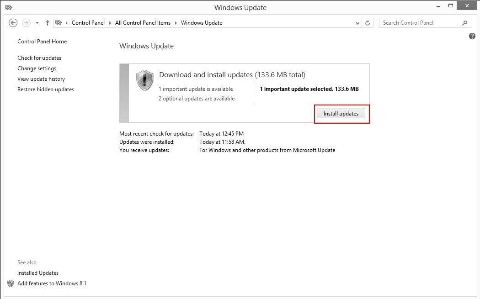Expand the root breadcrumb chevron before Control Panel
Image resolution: width=480 pixels, height=299 pixels.
[x=67, y=23]
